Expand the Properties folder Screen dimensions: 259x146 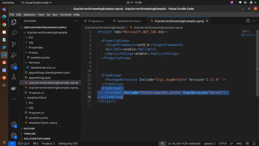coord(36,47)
